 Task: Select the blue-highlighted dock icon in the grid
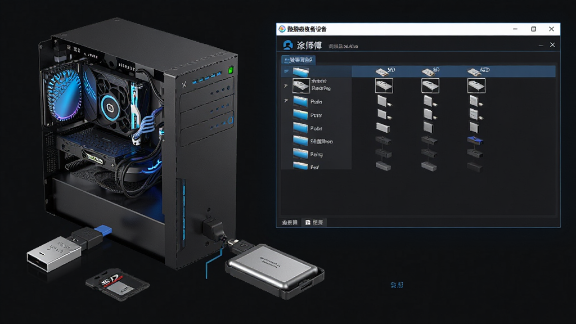[x=475, y=140]
